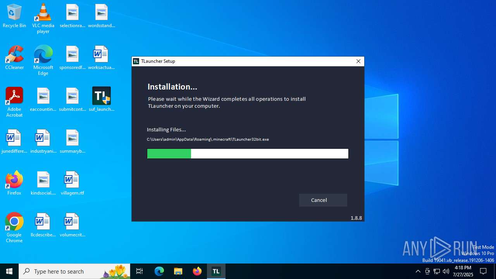This screenshot has width=496, height=279.
Task: Select the CCleaner desktop shortcut
Action: coord(14,58)
